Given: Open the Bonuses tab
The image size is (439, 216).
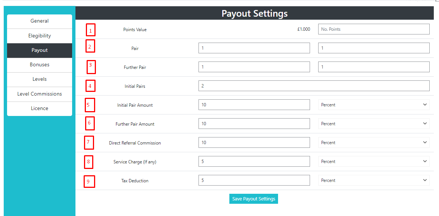Looking at the screenshot, I should tap(39, 65).
